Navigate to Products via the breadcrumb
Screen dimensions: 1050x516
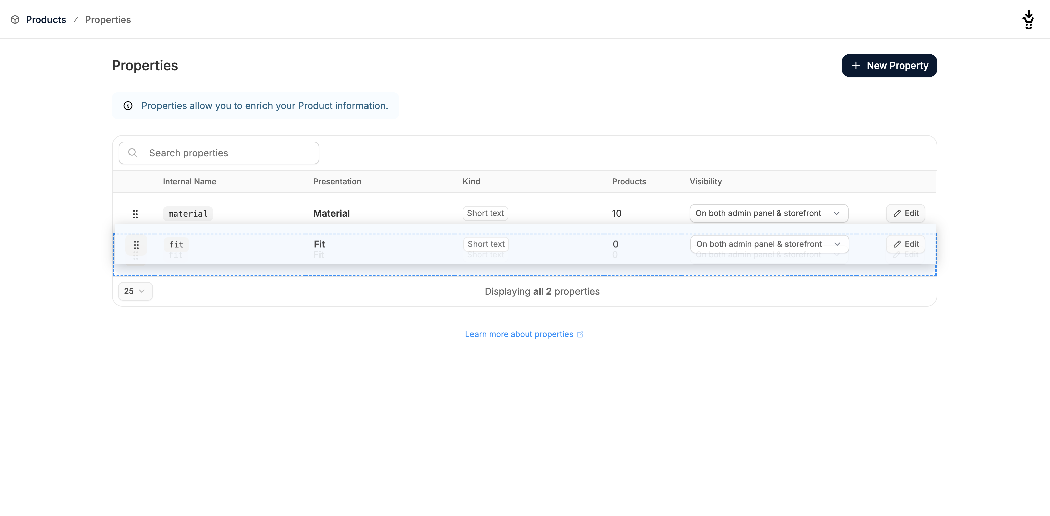tap(46, 19)
